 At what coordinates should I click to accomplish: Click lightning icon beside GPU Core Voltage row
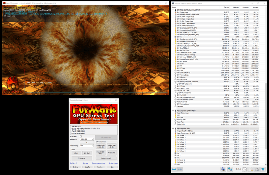pos(175,28)
